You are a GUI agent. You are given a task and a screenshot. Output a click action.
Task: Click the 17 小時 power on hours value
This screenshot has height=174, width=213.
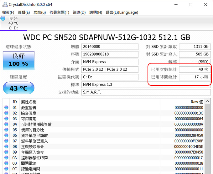tap(195, 77)
